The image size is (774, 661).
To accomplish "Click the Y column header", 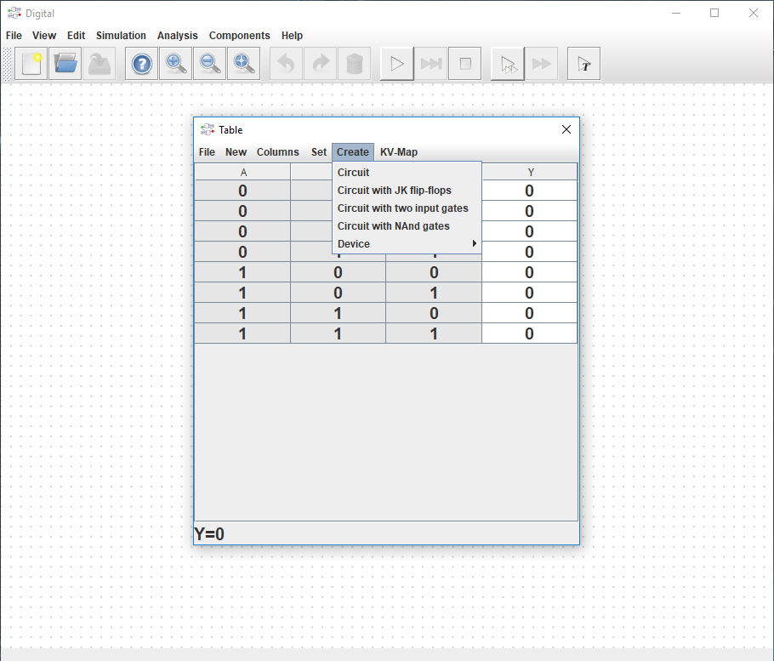I will pyautogui.click(x=530, y=172).
